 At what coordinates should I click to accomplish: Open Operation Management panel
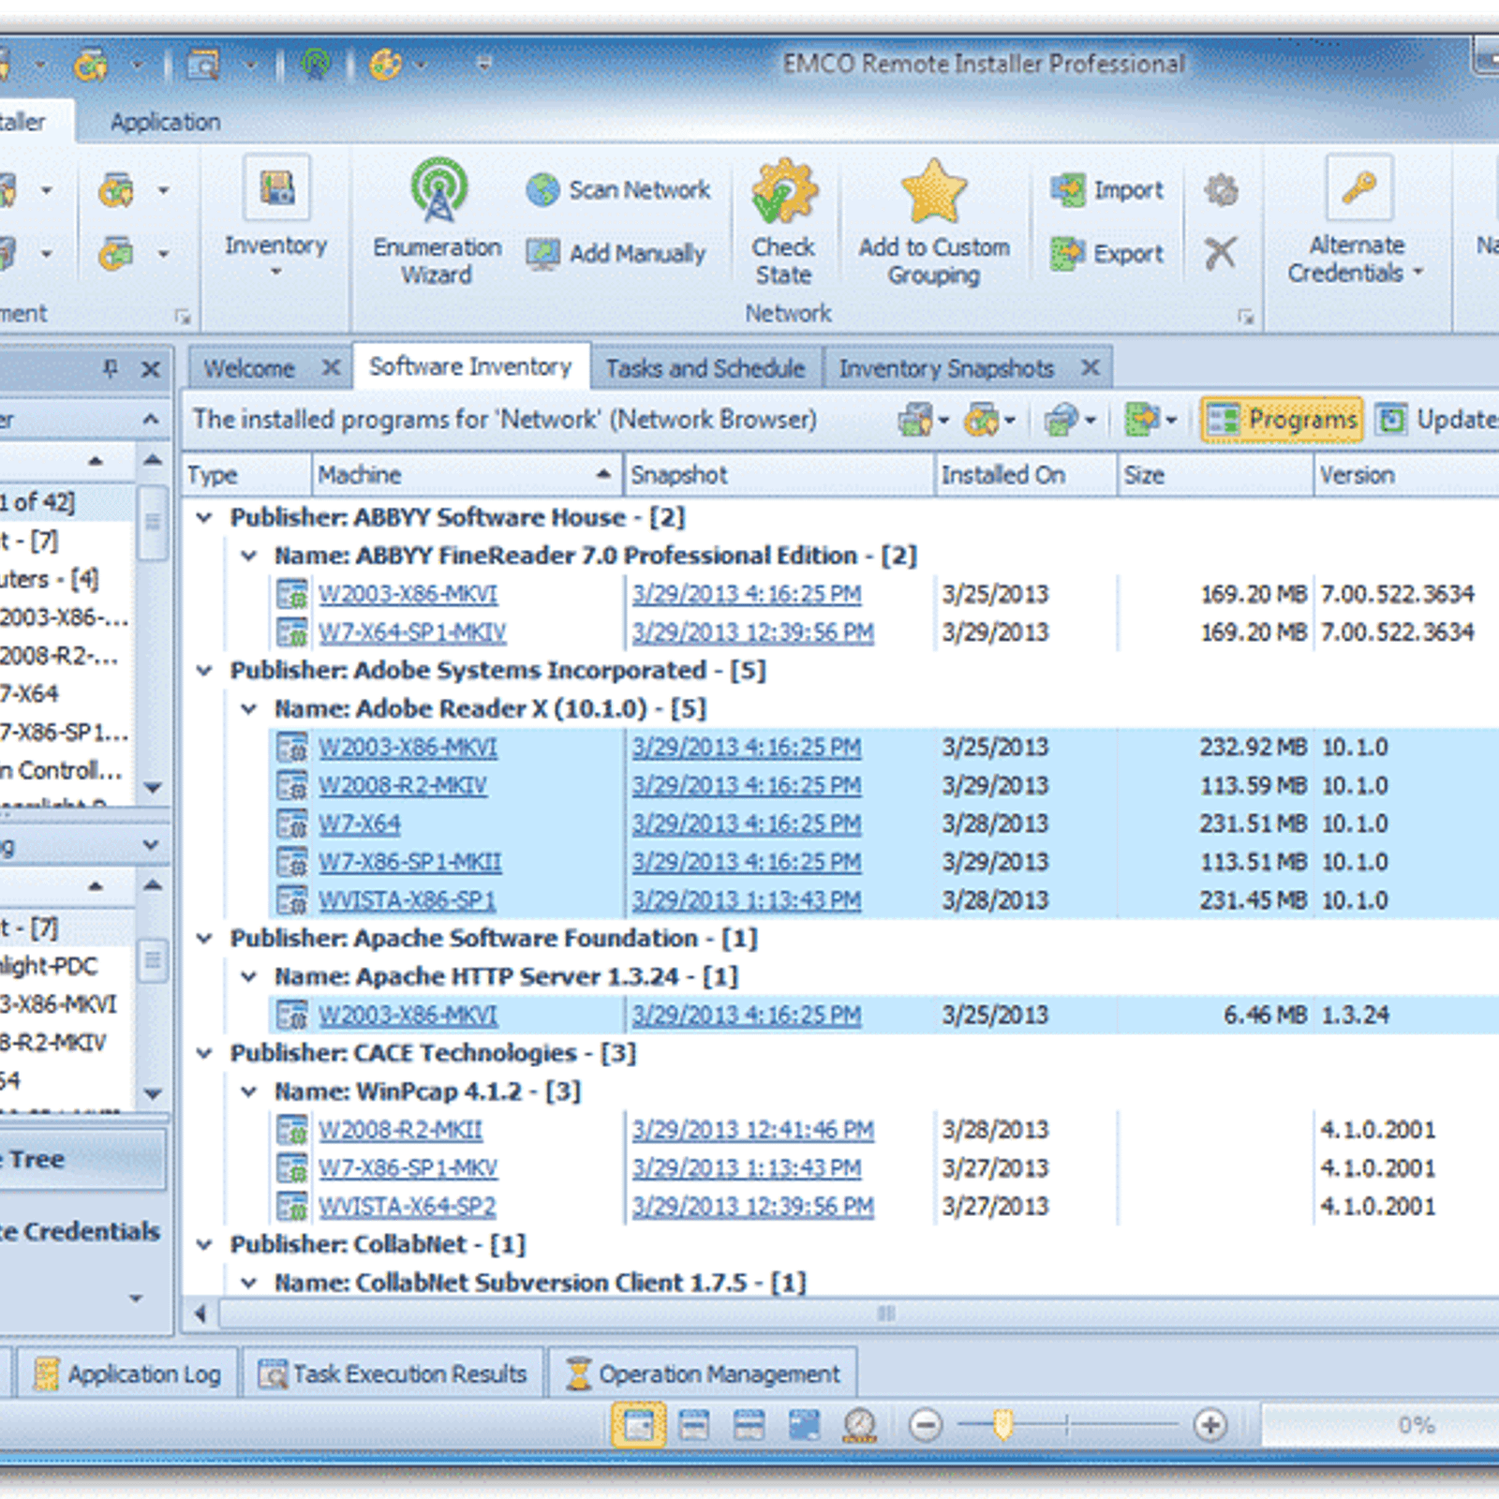[x=703, y=1374]
